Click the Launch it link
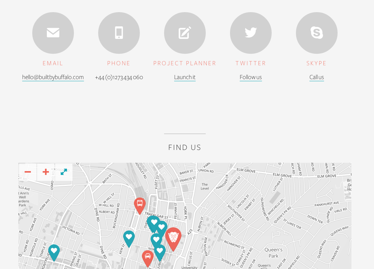 click(185, 77)
